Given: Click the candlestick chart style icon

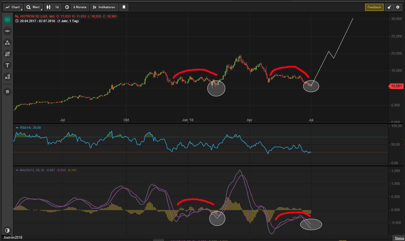Looking at the screenshot, I should [48, 7].
